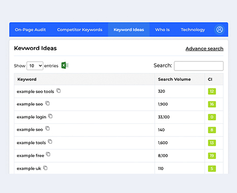This screenshot has width=237, height=193.
Task: Copy icon beside 'example free'
Action: tap(48, 154)
